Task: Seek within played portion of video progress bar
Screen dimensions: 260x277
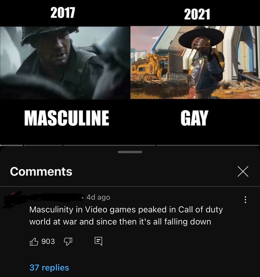Action: click(12, 146)
